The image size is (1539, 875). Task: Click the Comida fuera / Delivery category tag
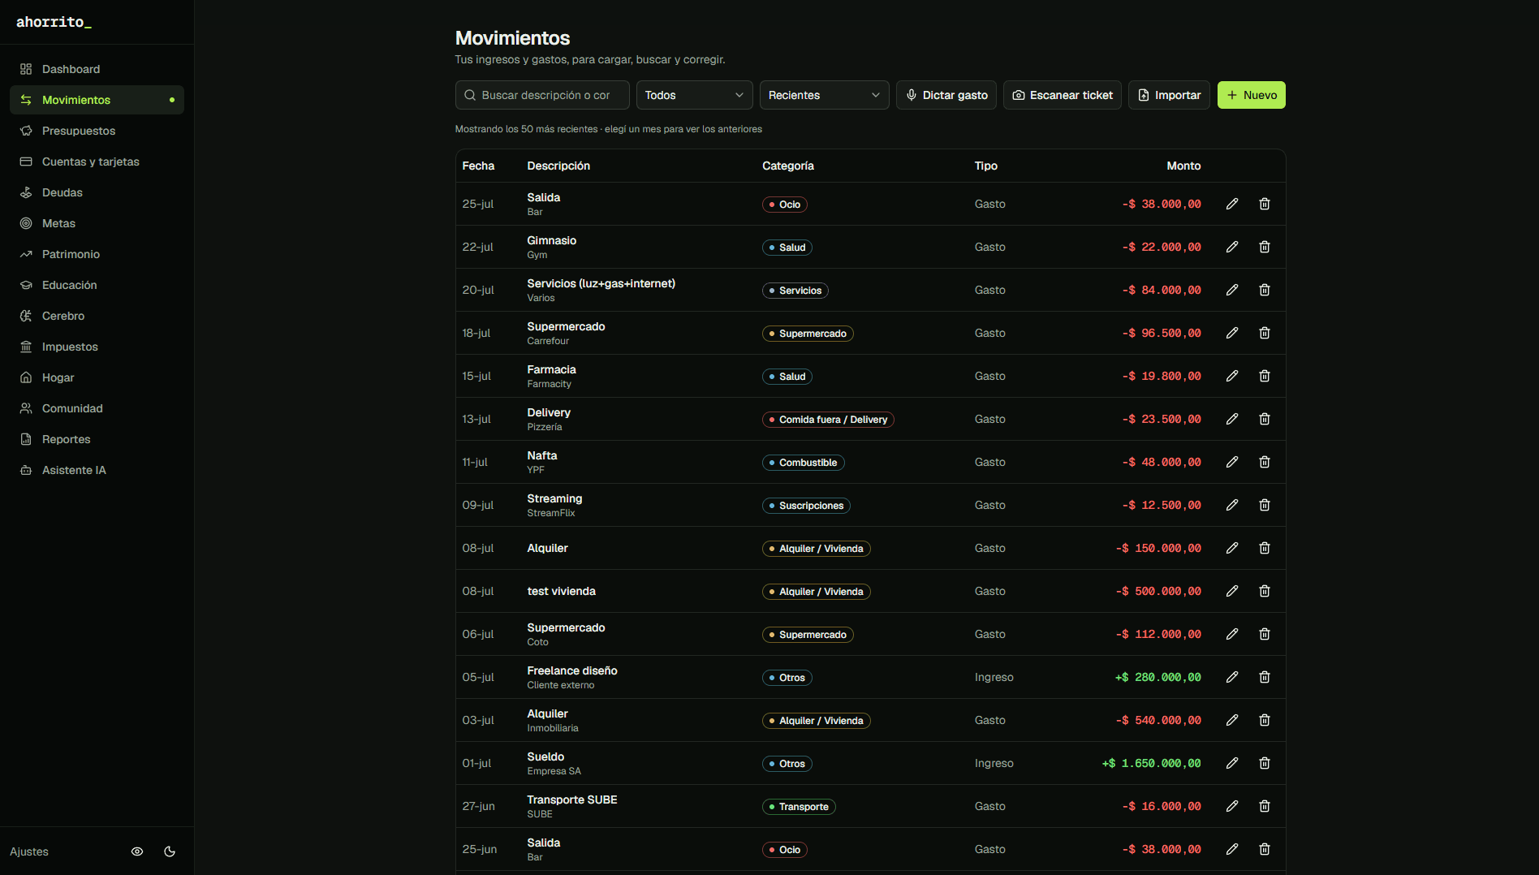click(828, 420)
